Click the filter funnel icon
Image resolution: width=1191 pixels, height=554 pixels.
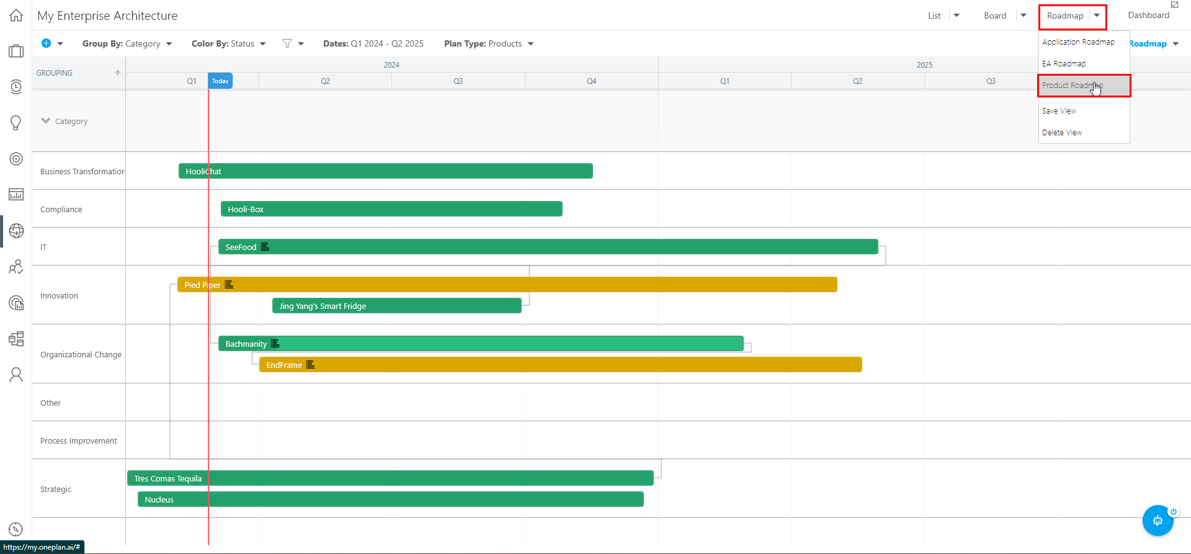287,43
